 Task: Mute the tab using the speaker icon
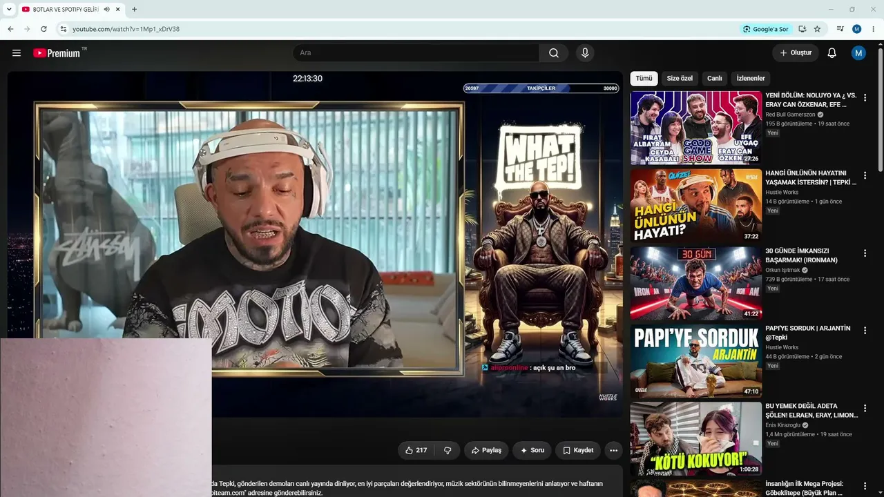point(106,10)
